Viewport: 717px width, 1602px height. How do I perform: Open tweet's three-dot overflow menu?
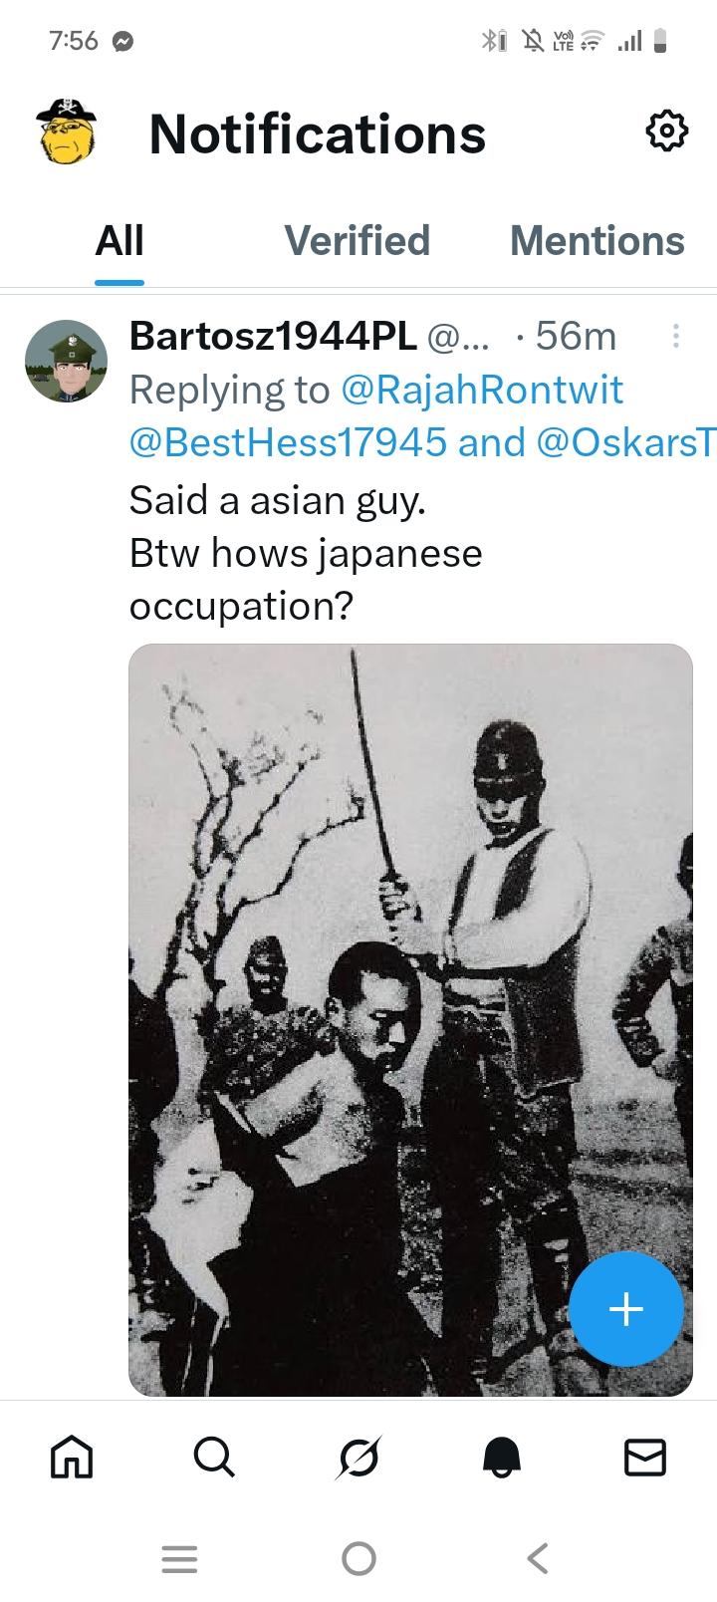coord(676,336)
